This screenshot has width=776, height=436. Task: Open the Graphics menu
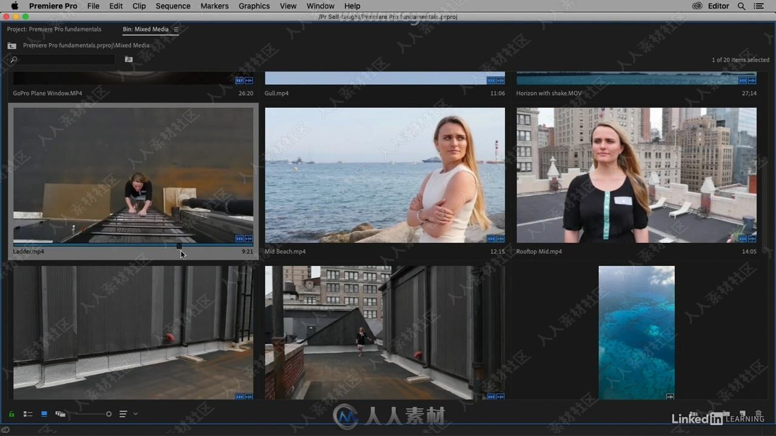click(x=254, y=6)
